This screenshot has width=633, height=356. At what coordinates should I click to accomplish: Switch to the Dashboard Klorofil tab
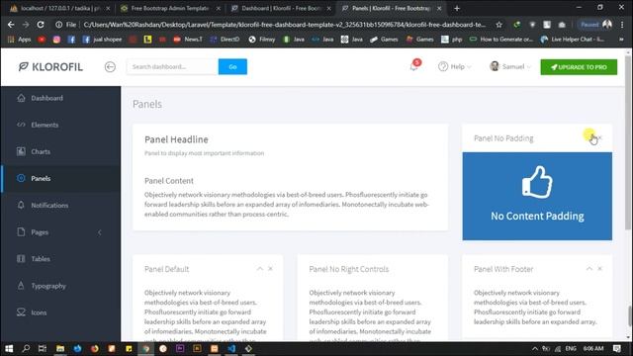pyautogui.click(x=281, y=8)
